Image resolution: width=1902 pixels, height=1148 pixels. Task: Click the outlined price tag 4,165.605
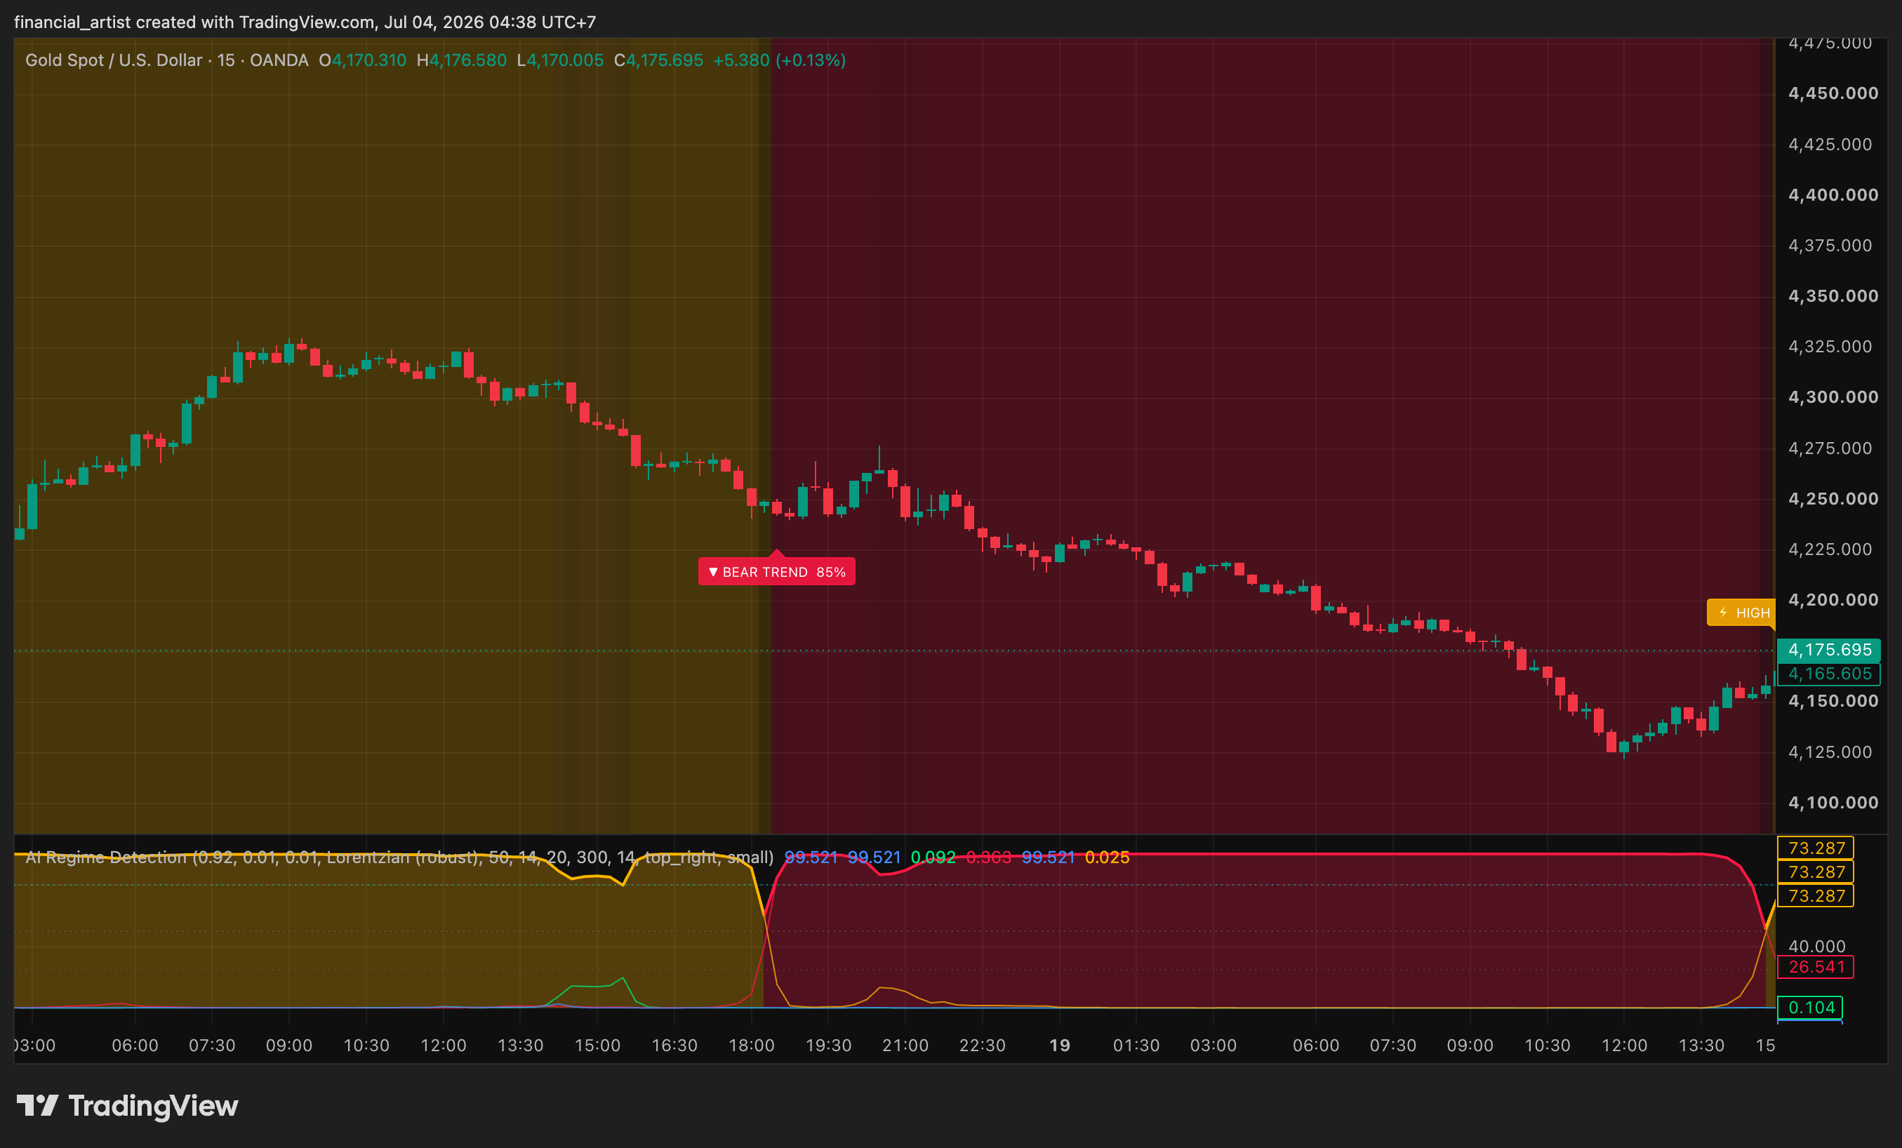click(x=1829, y=674)
